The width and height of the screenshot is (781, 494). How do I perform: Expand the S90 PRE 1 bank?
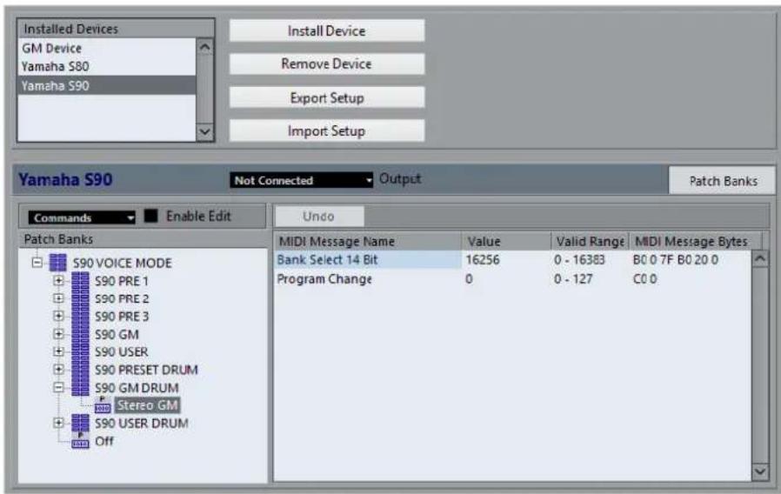tap(58, 280)
